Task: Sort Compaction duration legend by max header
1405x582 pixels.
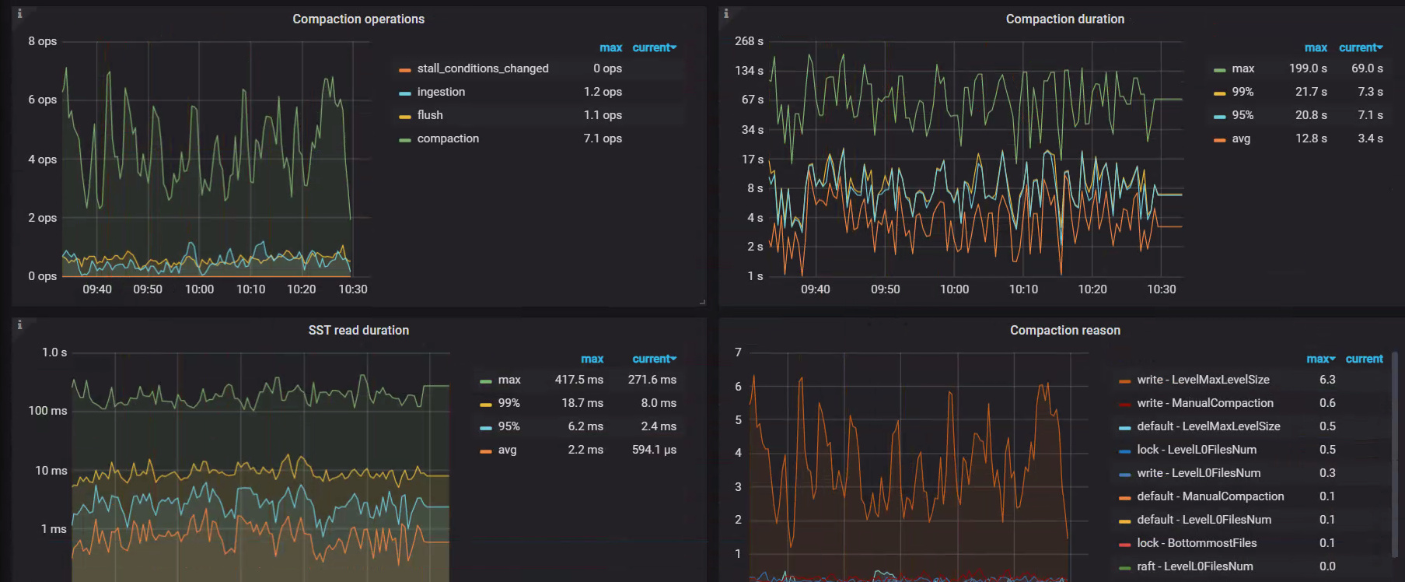Action: pos(1316,47)
